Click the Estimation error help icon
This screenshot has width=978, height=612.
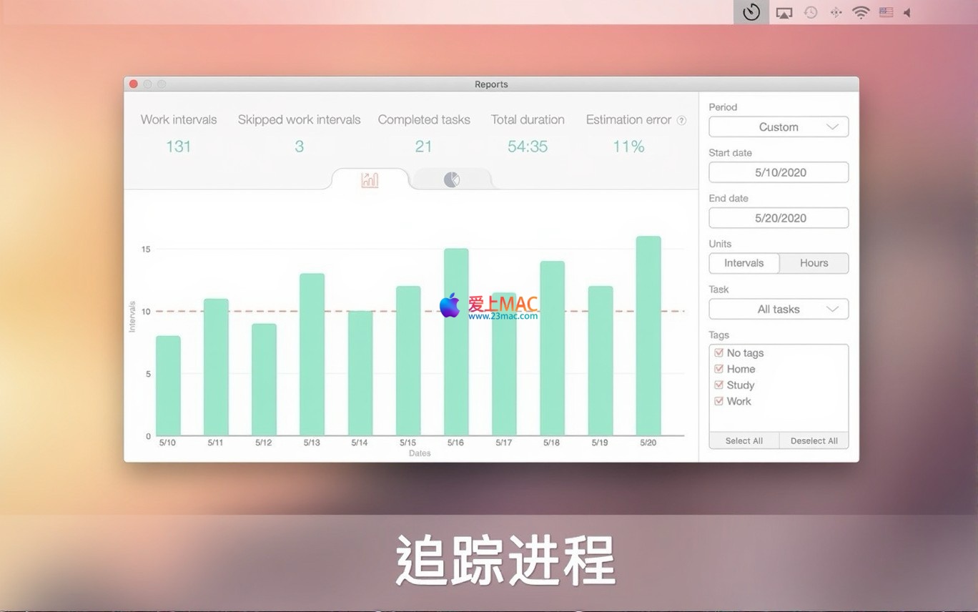(x=681, y=120)
